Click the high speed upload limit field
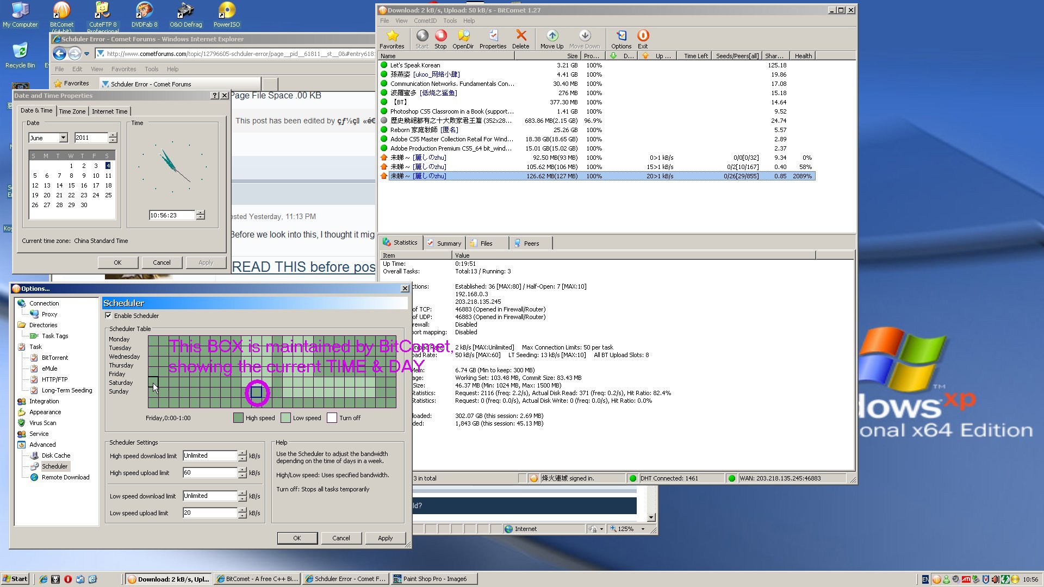 click(210, 473)
